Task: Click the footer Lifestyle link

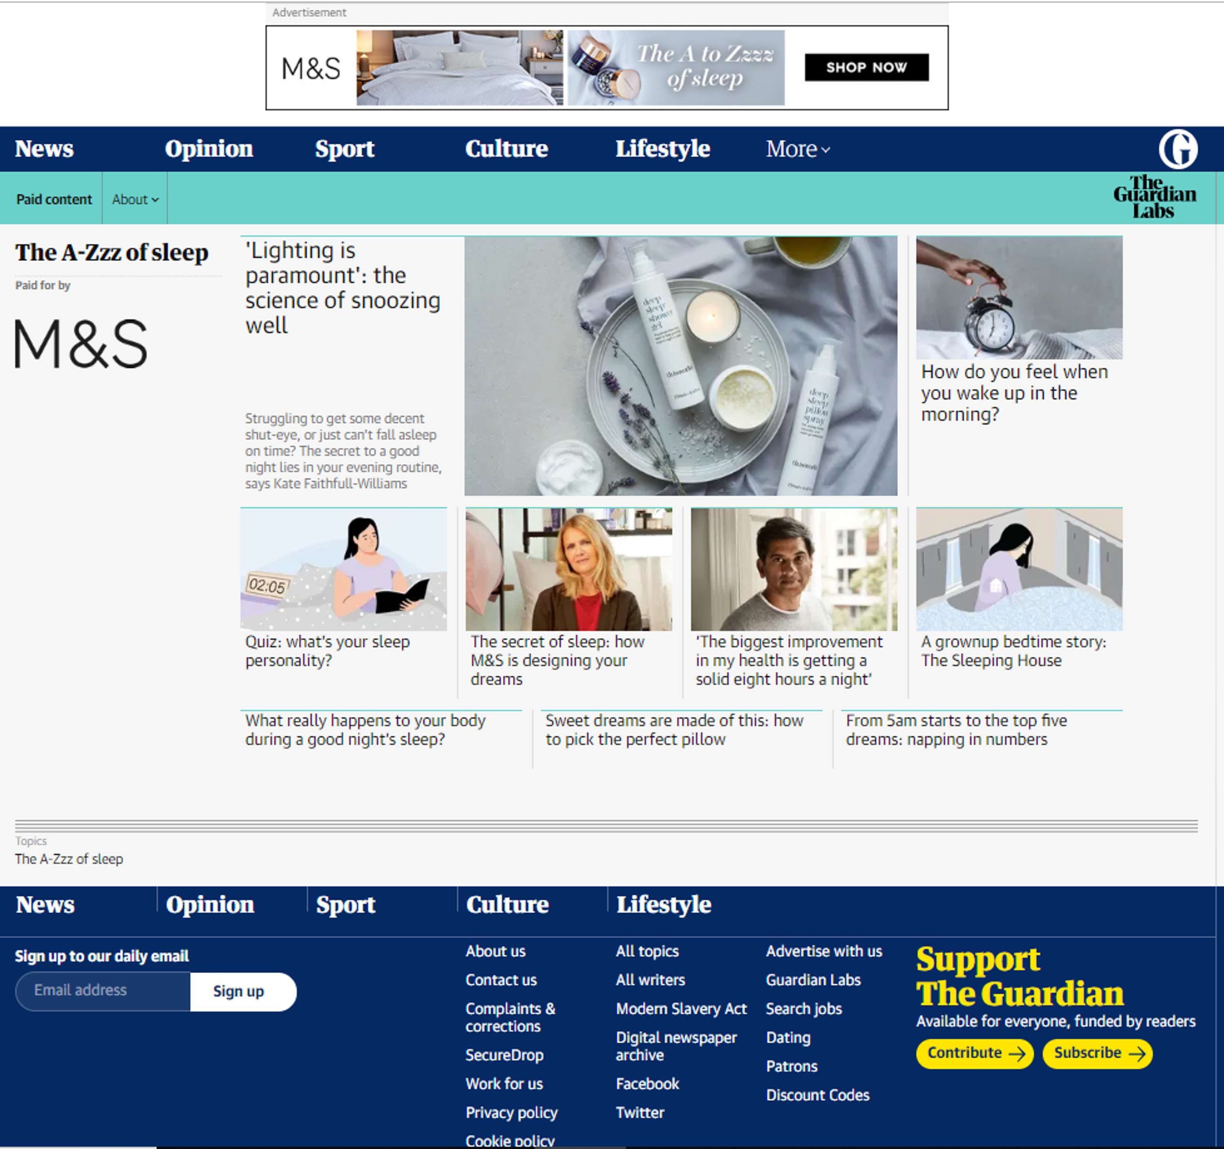Action: click(x=664, y=905)
